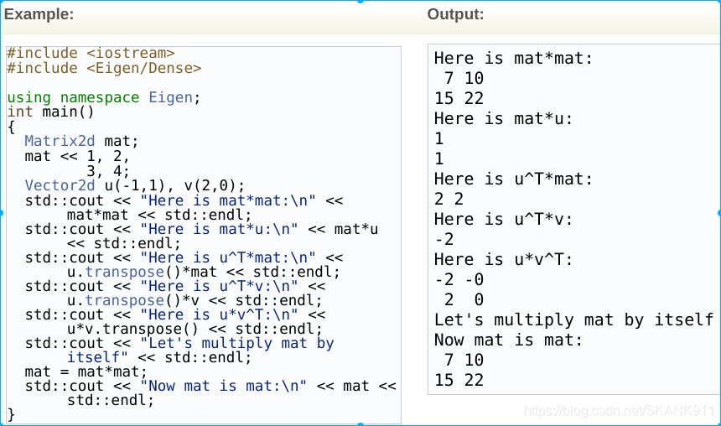Click string literal "Now mat is mat:\n" in code
The image size is (721, 426).
(224, 386)
